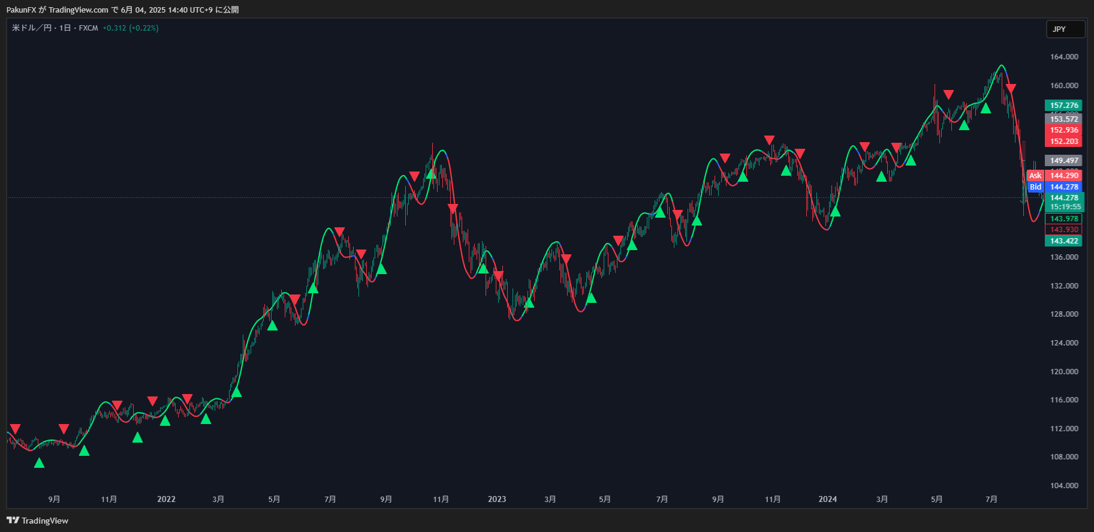Select the 149.497 gray price label

[1063, 160]
